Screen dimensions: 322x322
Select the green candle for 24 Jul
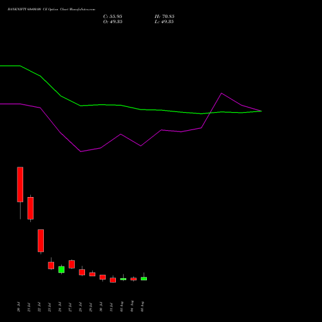coord(61,269)
